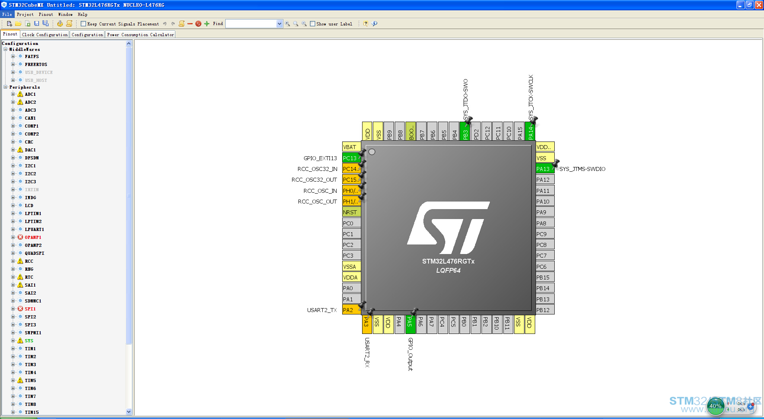Click the ADC1 warning icon
The width and height of the screenshot is (764, 419).
(x=20, y=94)
